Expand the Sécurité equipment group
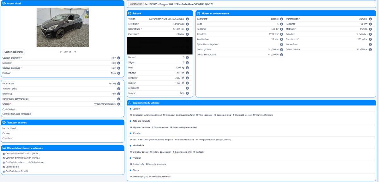The image size is (379, 182). 136,133
